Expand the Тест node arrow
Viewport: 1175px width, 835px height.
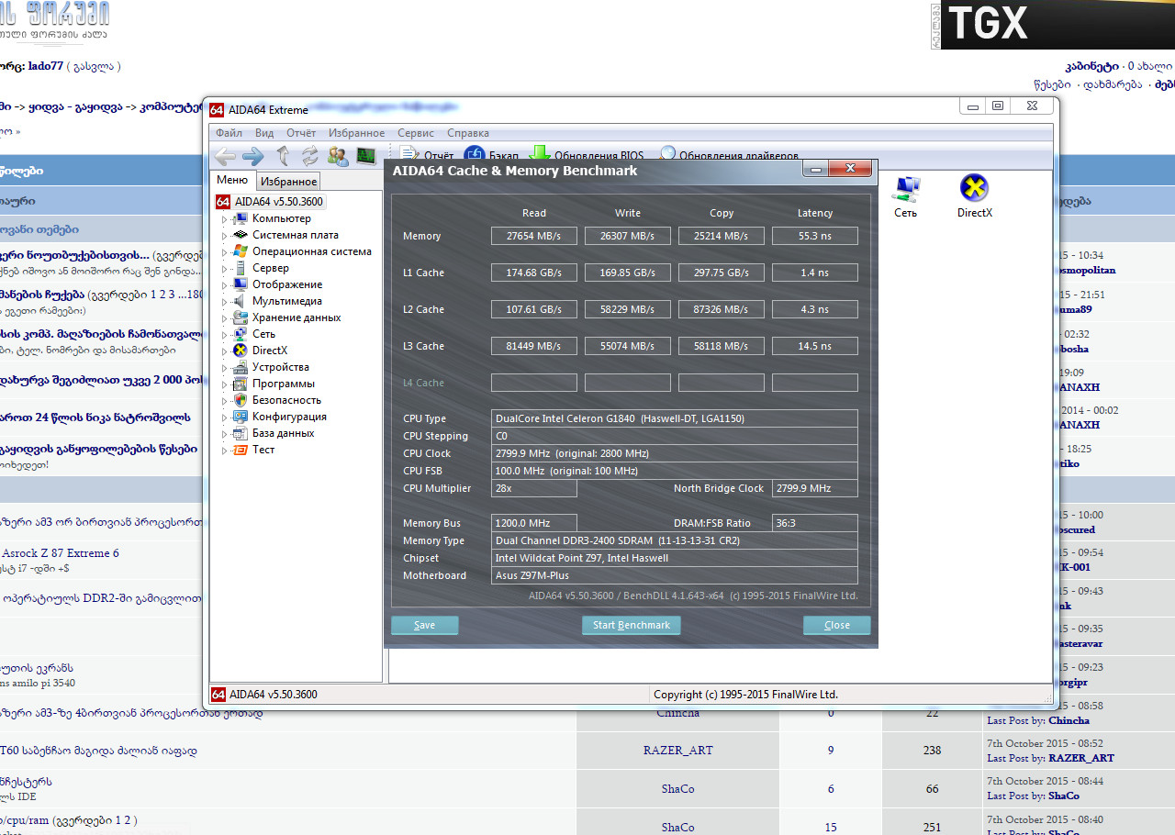(224, 451)
